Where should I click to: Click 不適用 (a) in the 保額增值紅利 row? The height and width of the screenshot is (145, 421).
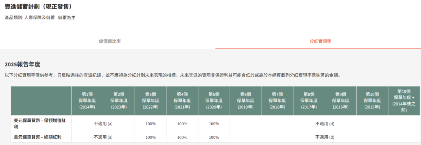(103, 124)
